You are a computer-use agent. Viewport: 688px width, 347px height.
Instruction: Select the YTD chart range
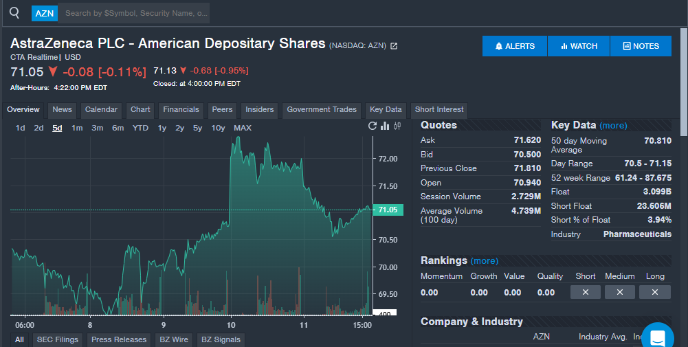tap(140, 128)
